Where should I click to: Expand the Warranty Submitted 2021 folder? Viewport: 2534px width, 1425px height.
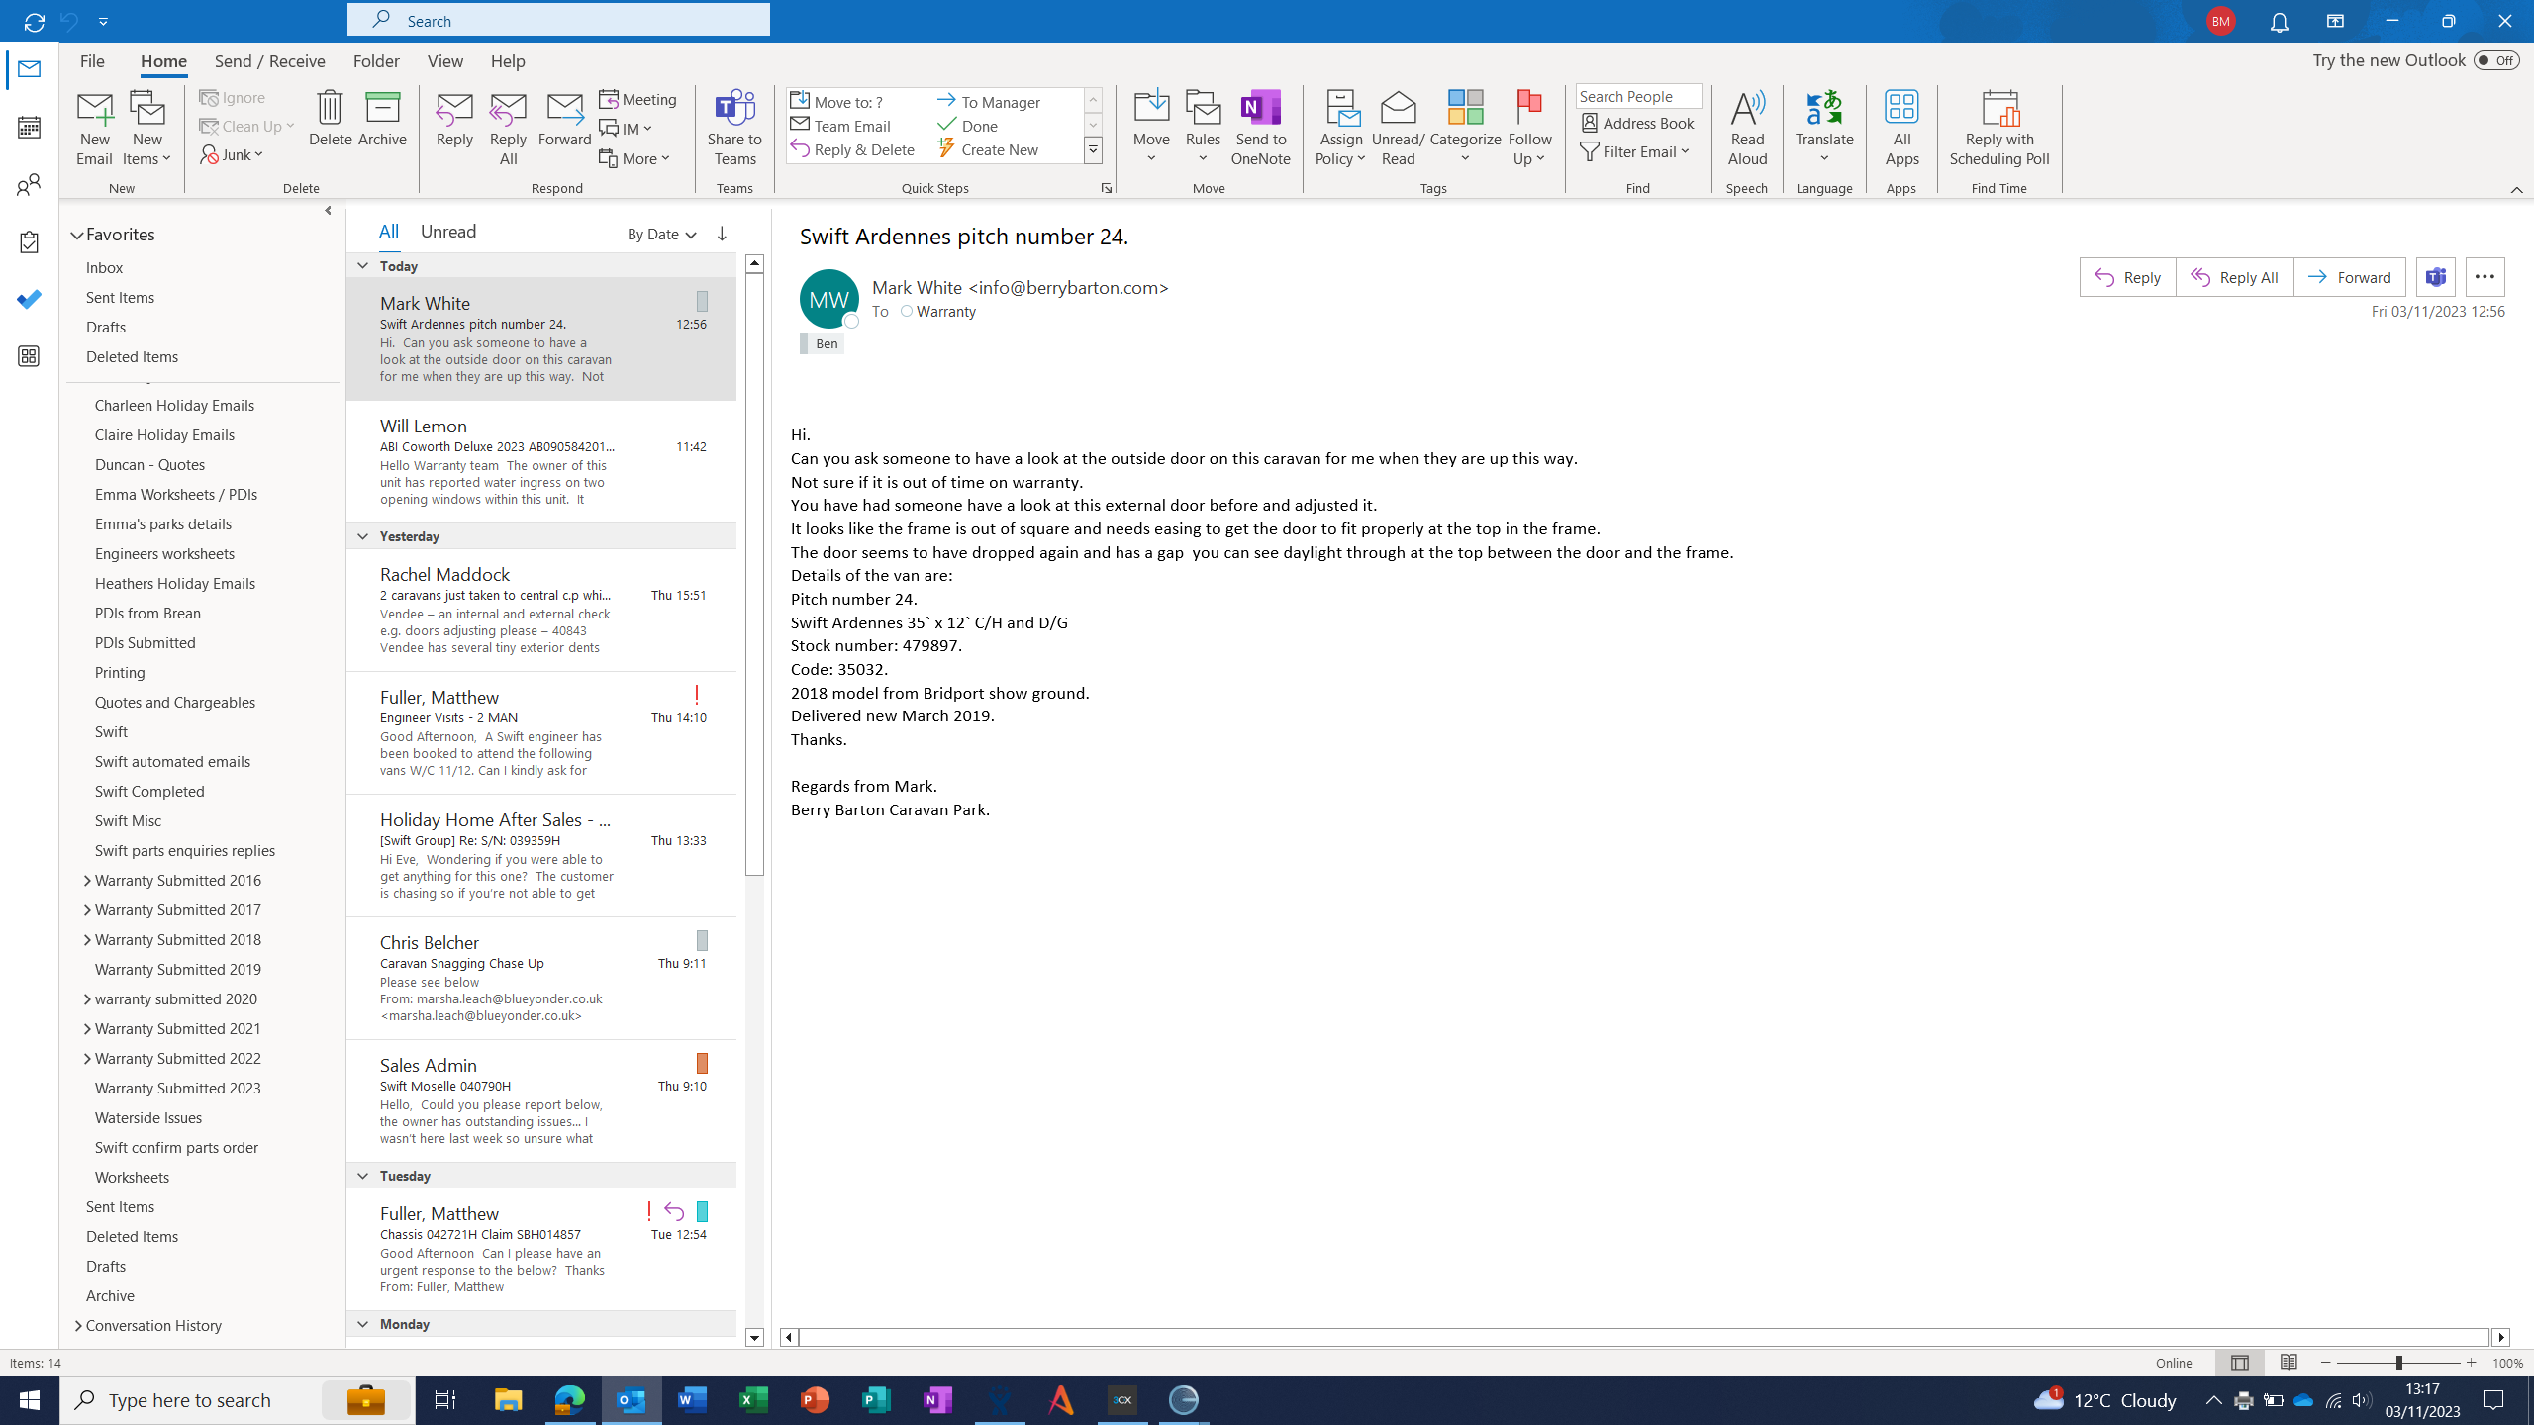pyautogui.click(x=87, y=1029)
